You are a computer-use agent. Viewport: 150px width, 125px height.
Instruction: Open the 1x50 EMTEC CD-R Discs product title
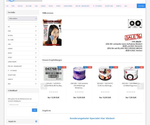pos(105,85)
